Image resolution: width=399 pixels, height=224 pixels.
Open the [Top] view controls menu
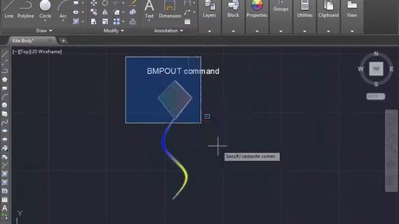[x=24, y=52]
